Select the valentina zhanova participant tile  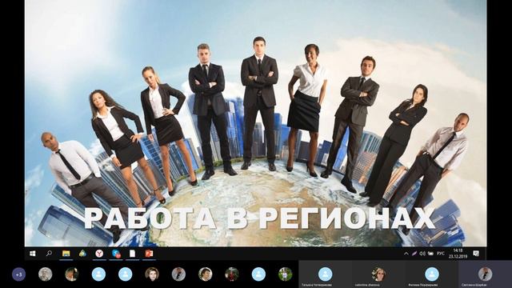coord(378,274)
